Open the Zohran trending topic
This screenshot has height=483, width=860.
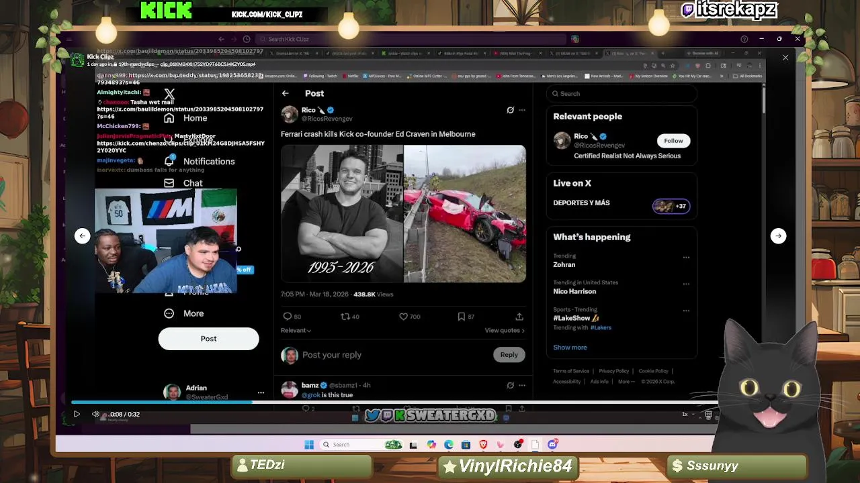click(564, 265)
